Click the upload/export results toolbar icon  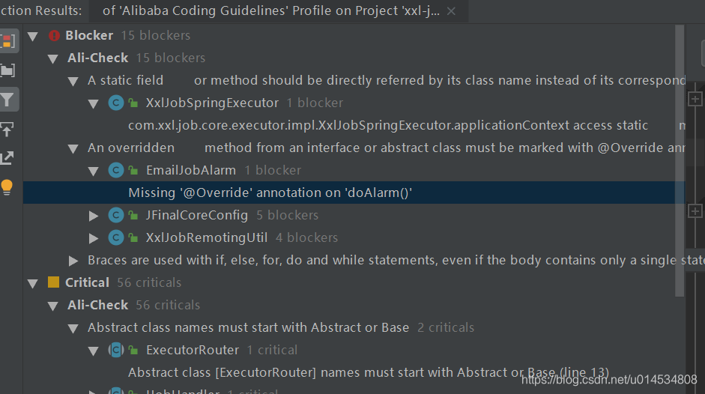coord(8,129)
